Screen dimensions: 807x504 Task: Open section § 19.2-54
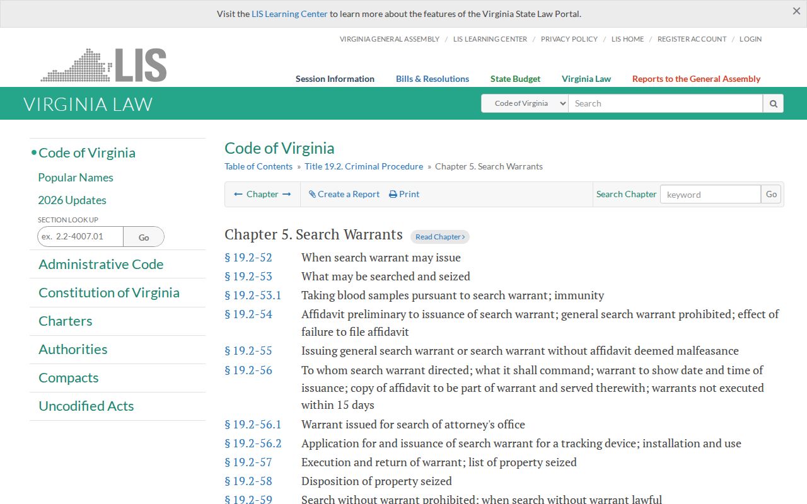coord(248,314)
